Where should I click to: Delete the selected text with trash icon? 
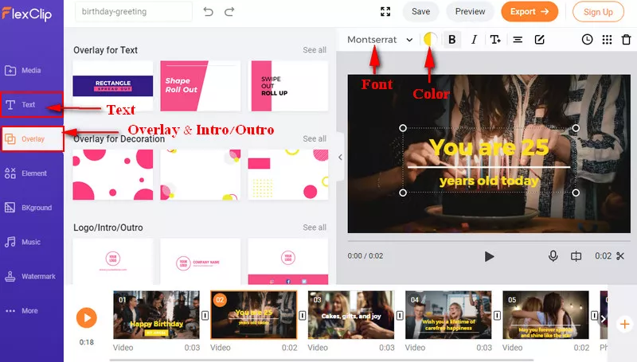coord(627,39)
